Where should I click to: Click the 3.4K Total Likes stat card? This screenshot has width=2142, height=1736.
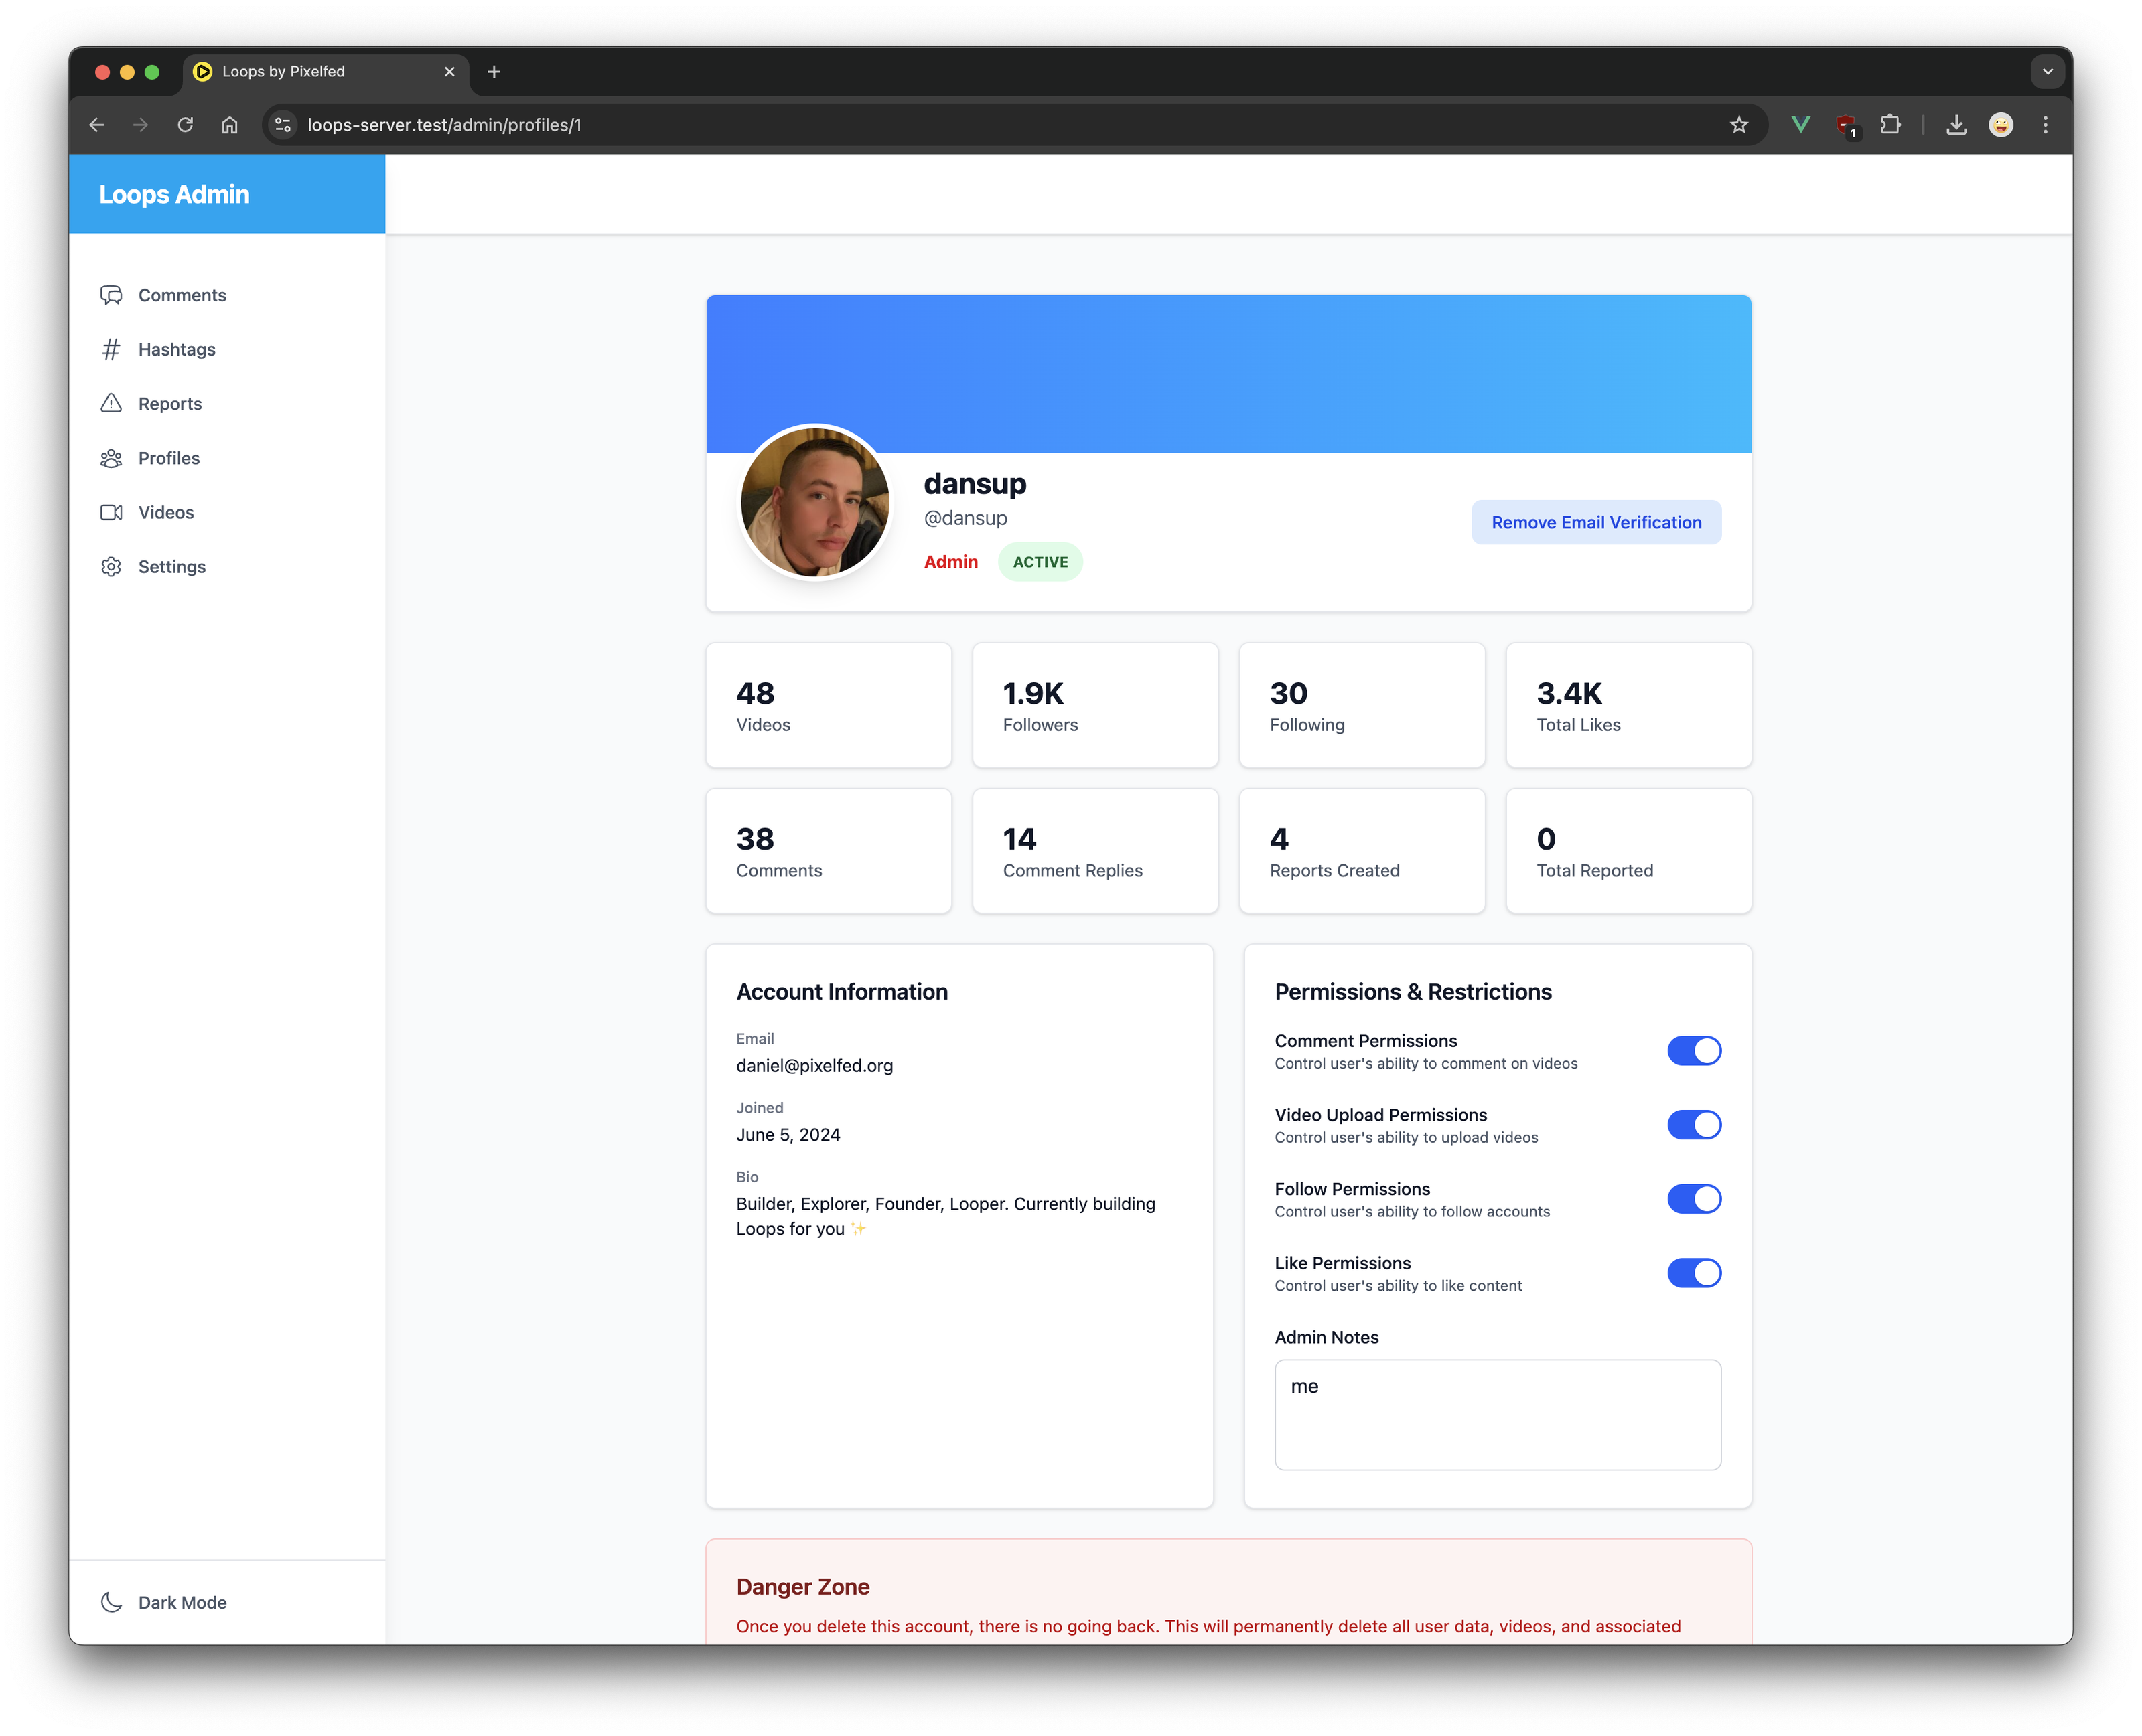coord(1629,705)
